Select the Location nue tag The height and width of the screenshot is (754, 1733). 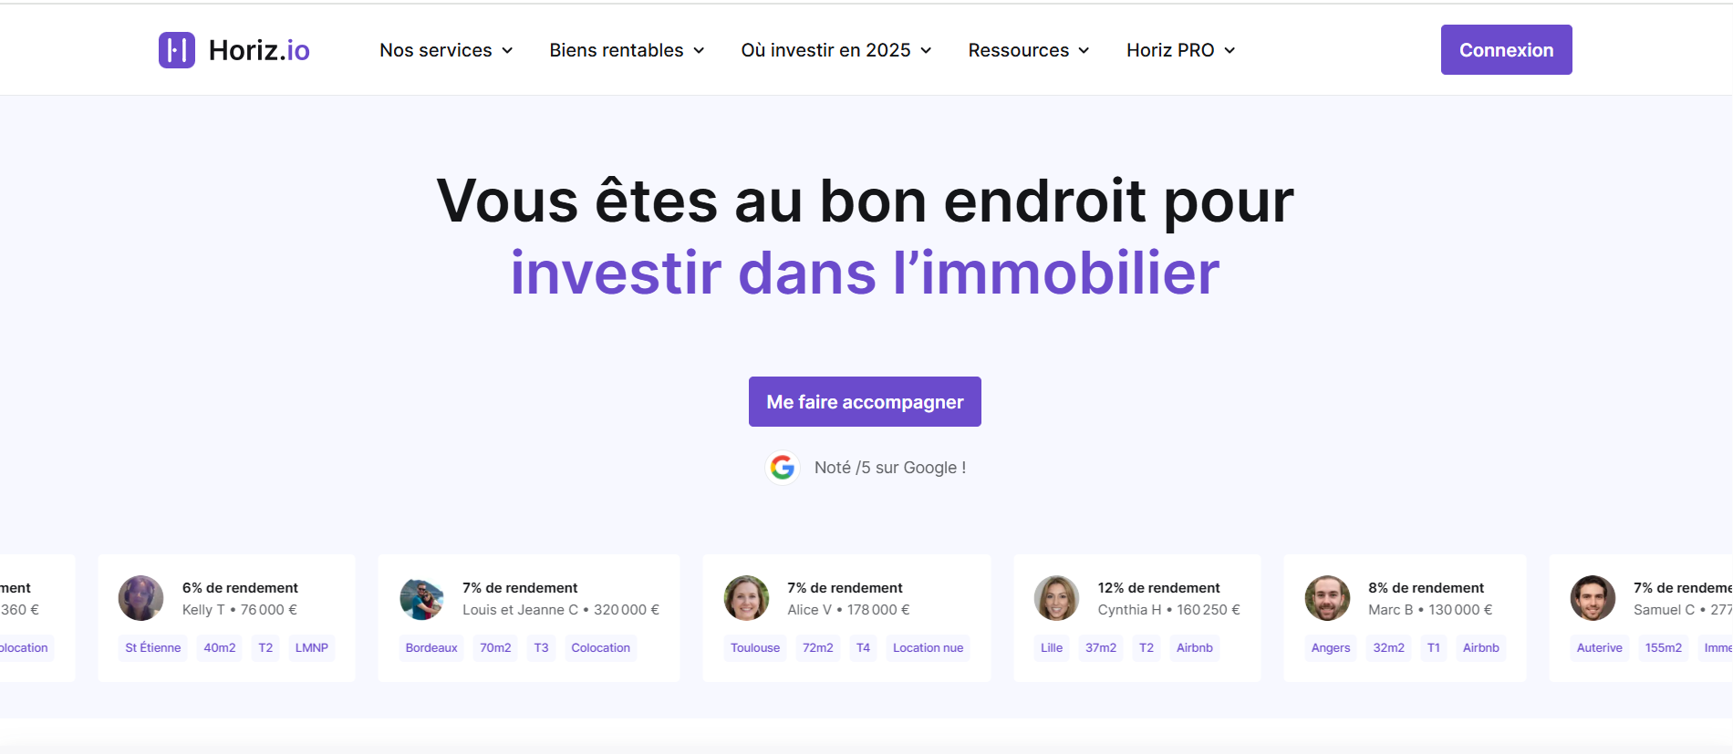(x=928, y=648)
